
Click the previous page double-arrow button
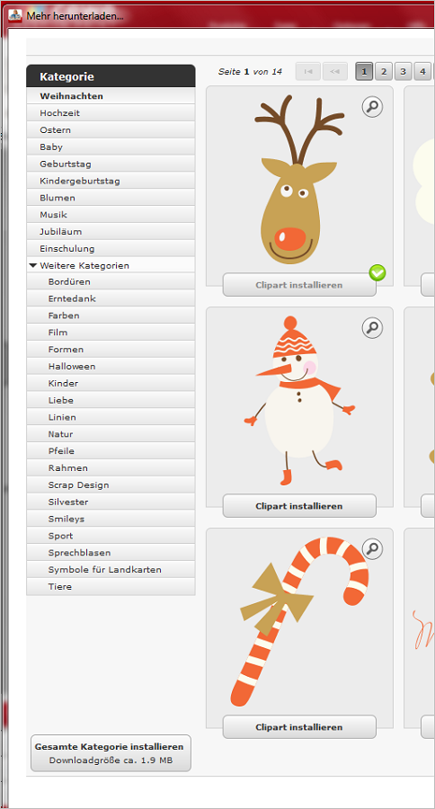coord(335,72)
